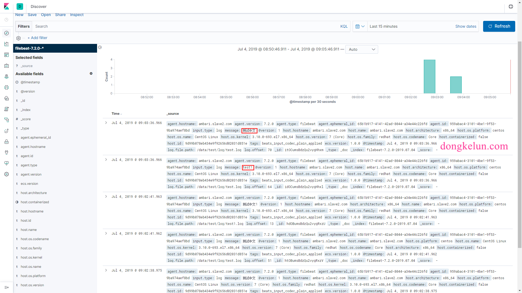Click the Refresh button
Screen dimensions: 522x293
click(499, 26)
